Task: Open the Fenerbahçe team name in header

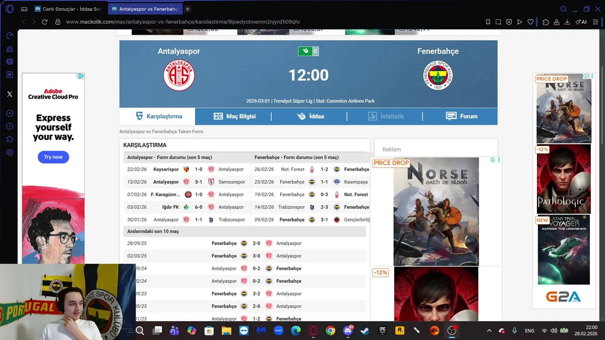Action: pos(438,51)
